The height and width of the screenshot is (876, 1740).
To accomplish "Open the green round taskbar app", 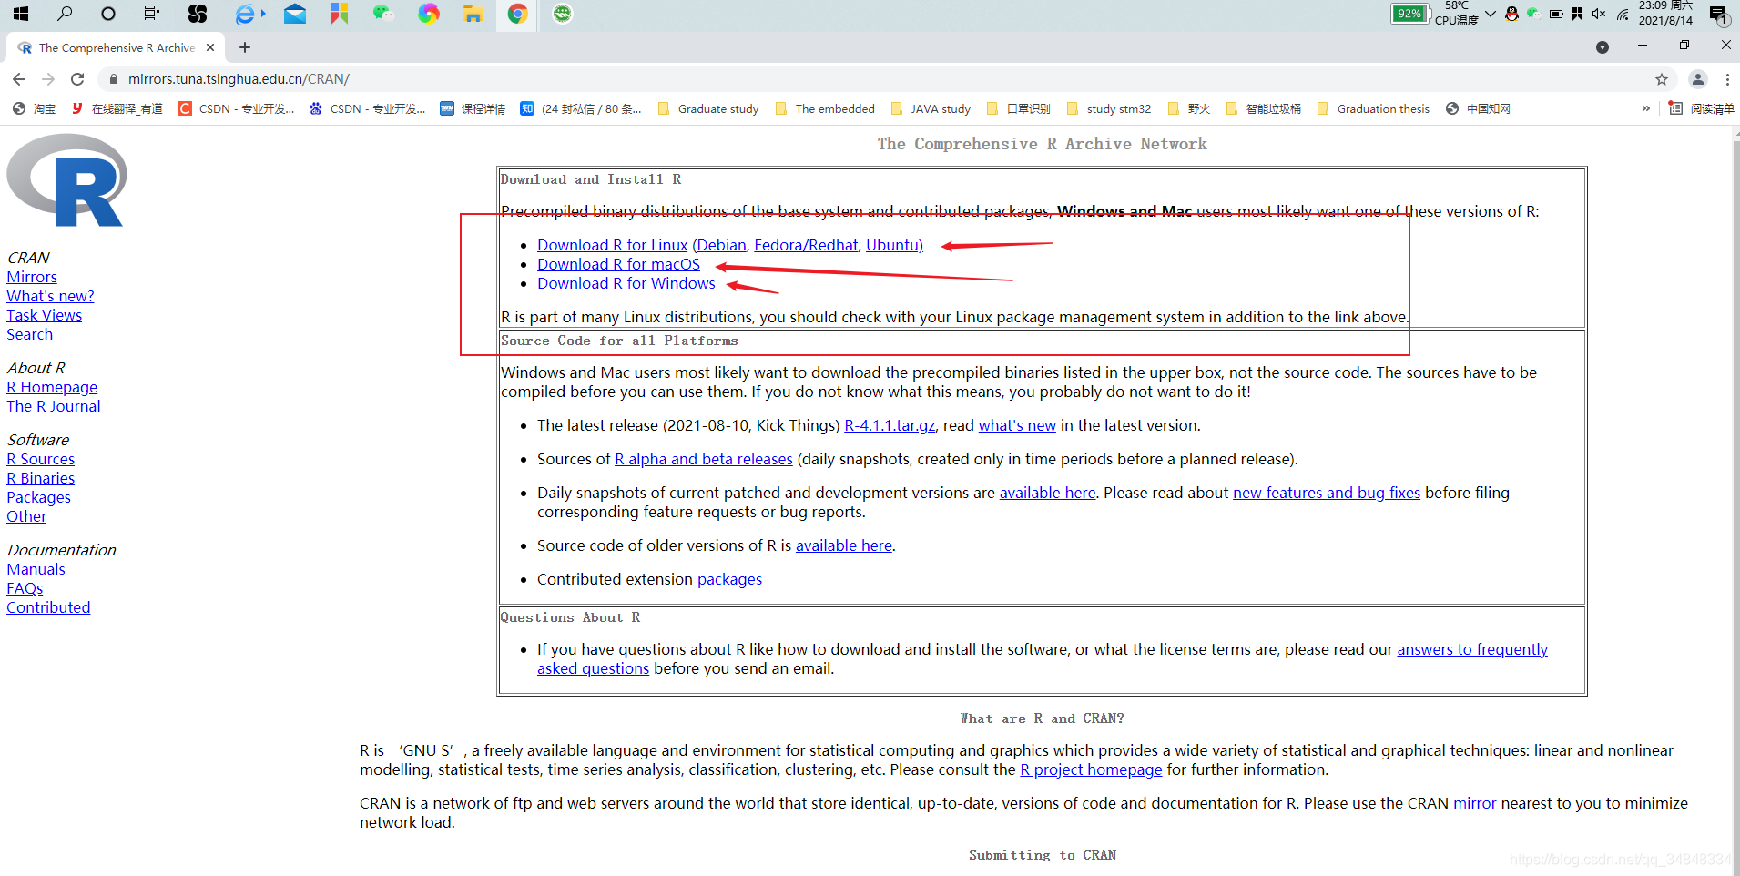I will [x=563, y=14].
